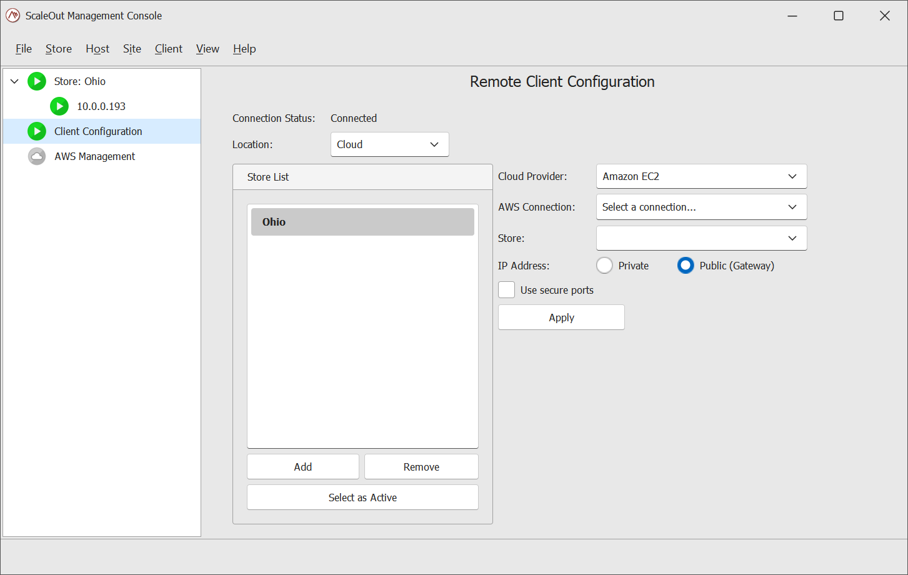Click the Remove button under Store List
The height and width of the screenshot is (575, 908).
click(x=421, y=467)
